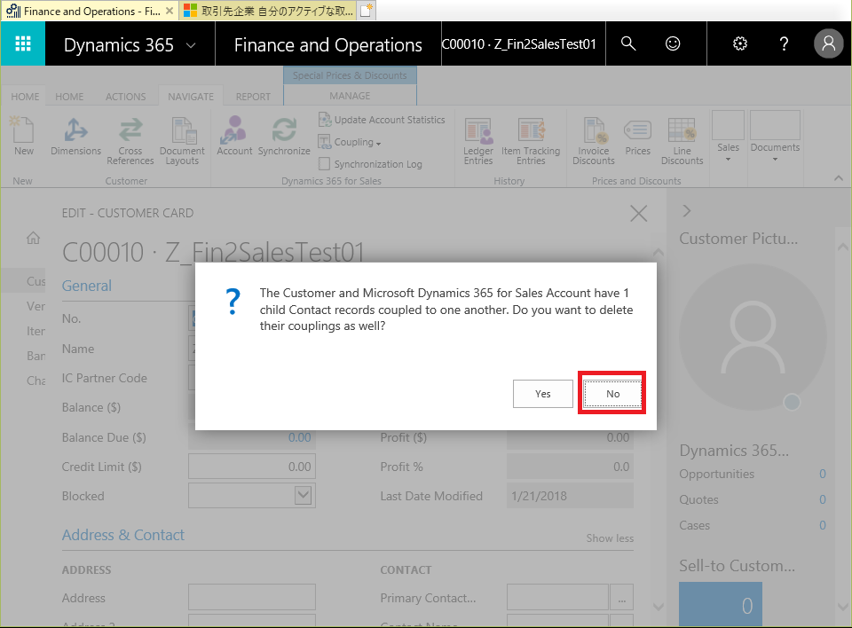This screenshot has height=628, width=852.
Task: Open Item Tracking Entries
Action: (x=531, y=140)
